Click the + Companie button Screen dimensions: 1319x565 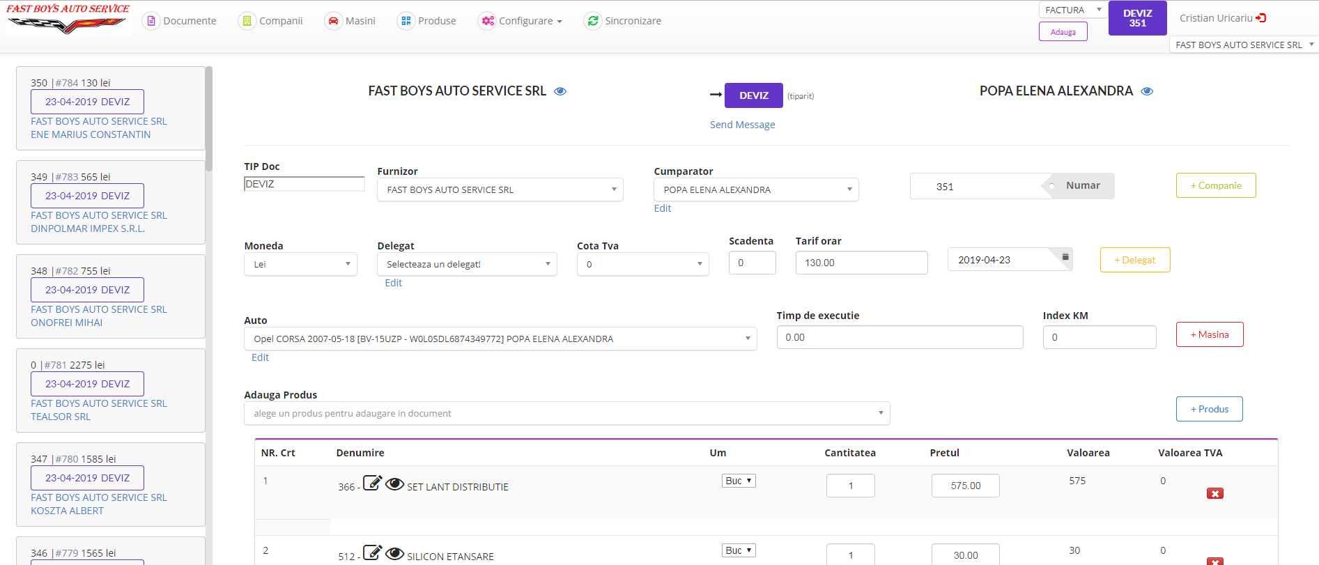click(1216, 185)
